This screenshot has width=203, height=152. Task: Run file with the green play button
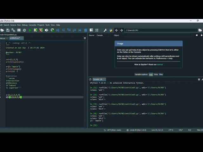(30, 30)
